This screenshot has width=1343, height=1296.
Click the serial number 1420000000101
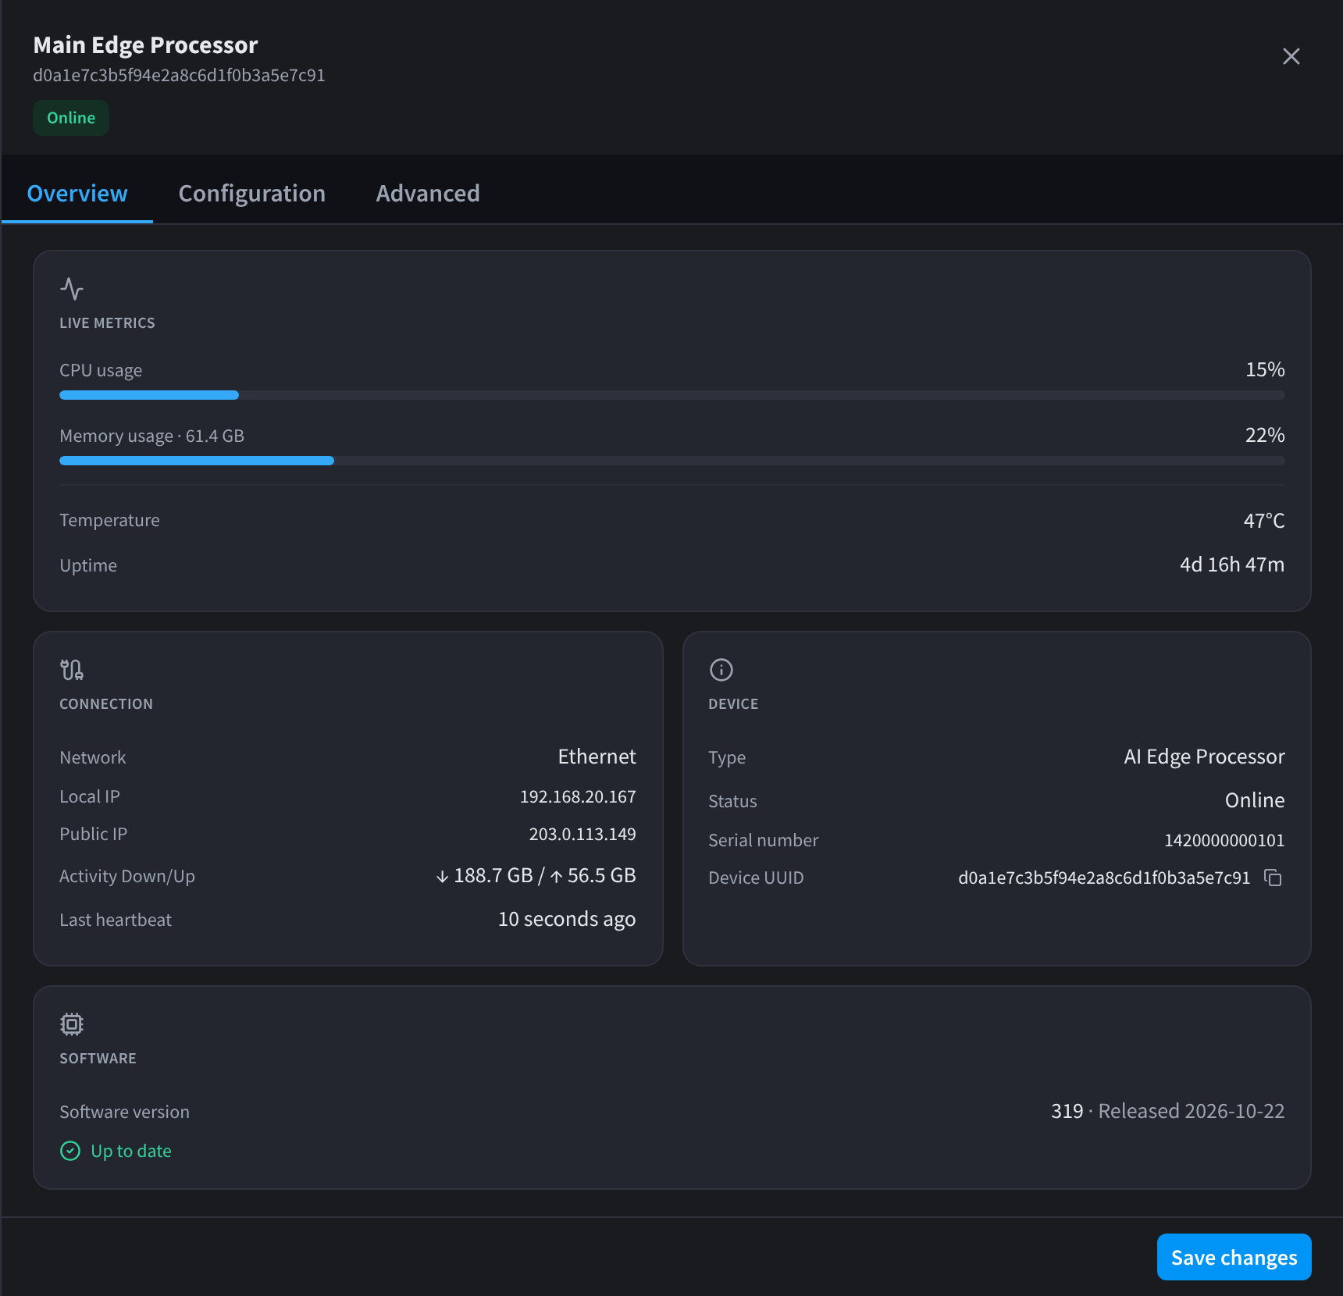[x=1224, y=840]
